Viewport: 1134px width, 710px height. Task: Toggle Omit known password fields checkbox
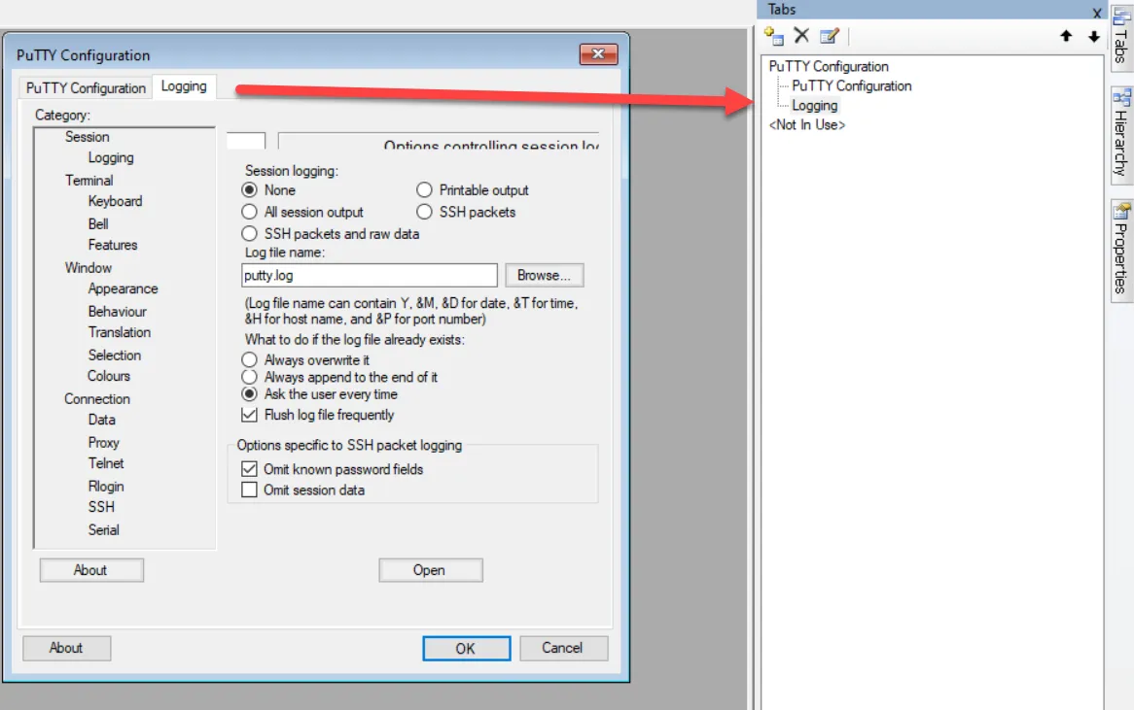pyautogui.click(x=250, y=469)
